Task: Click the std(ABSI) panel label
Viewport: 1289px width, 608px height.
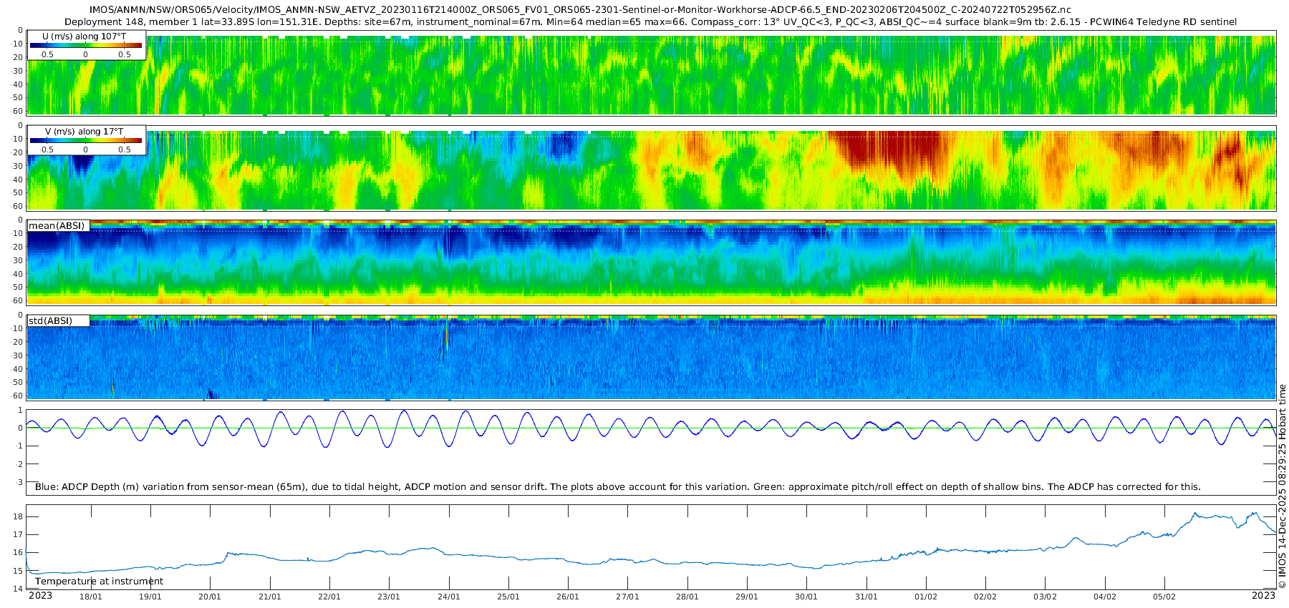Action: (50, 320)
